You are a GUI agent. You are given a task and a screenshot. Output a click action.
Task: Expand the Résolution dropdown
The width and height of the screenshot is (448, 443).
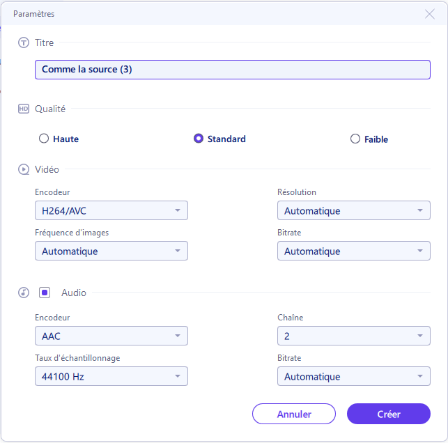[x=353, y=210]
